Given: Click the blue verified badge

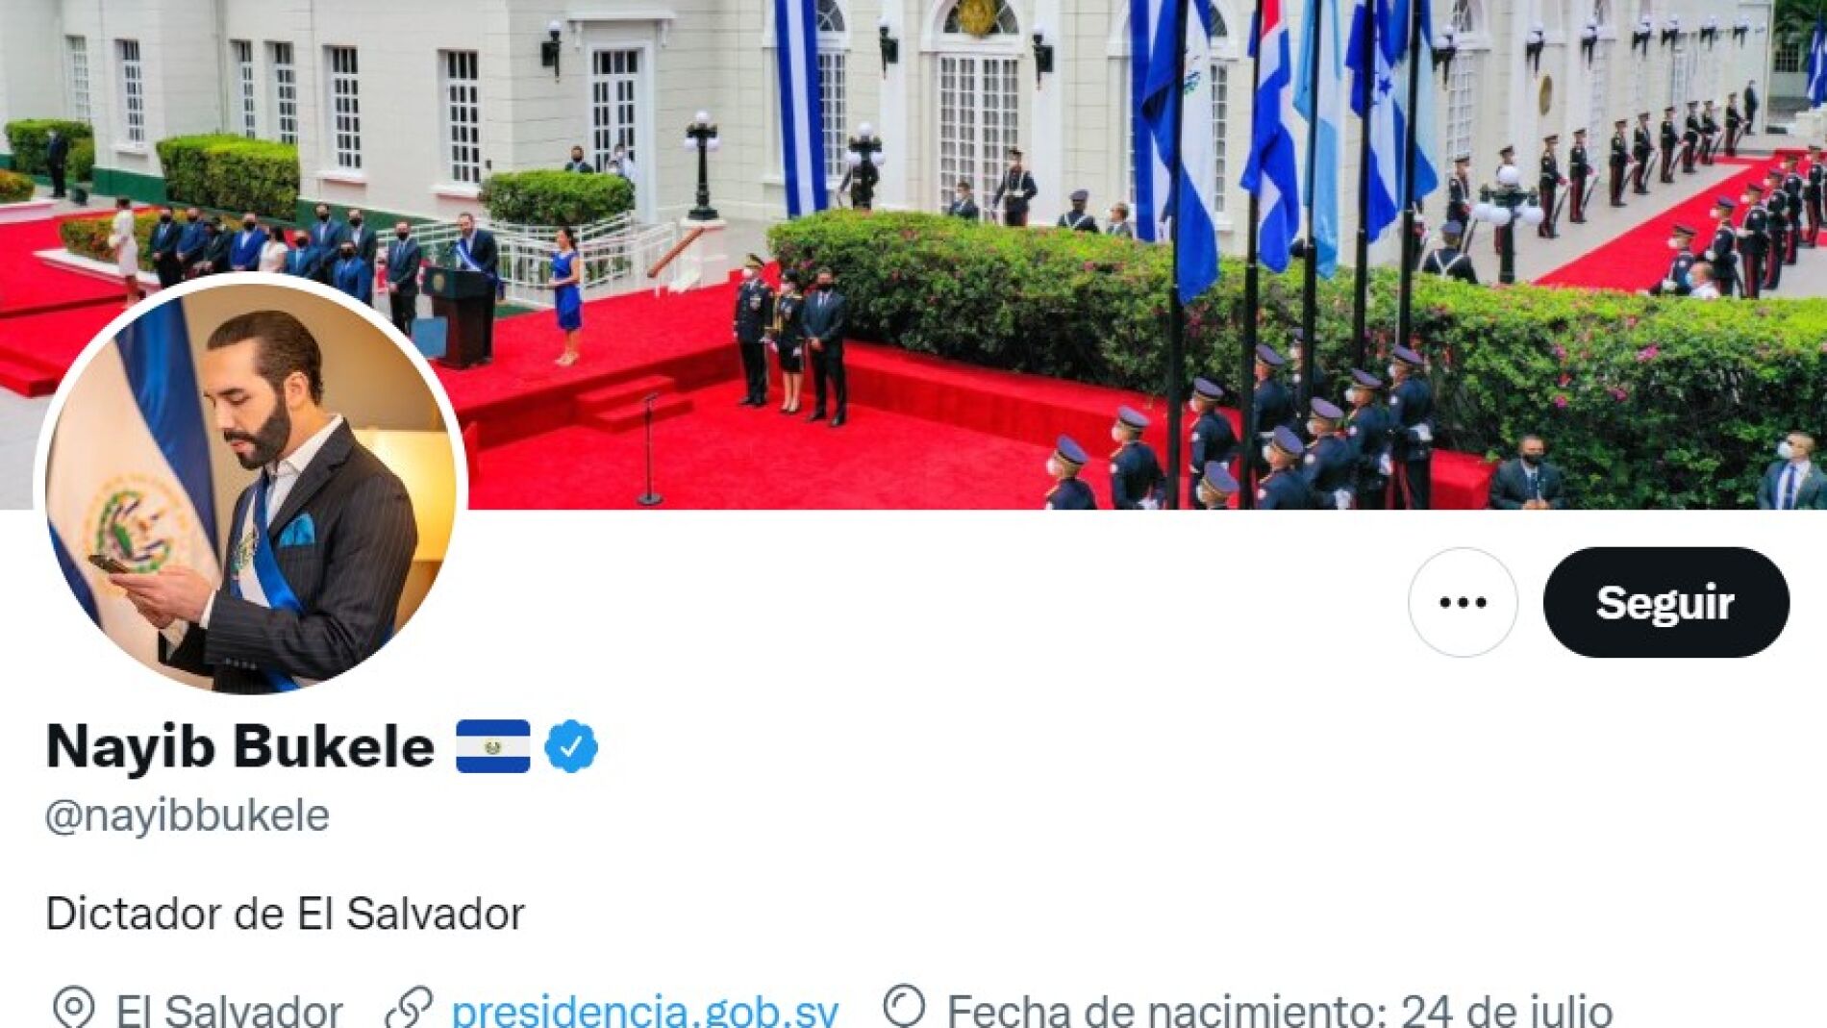Looking at the screenshot, I should pyautogui.click(x=571, y=746).
